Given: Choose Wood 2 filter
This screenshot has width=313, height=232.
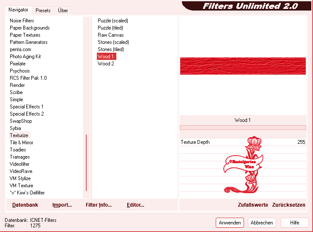Looking at the screenshot, I should tap(106, 64).
